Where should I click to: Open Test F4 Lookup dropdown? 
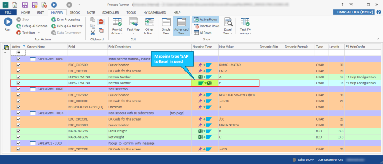pyautogui.click(x=245, y=26)
